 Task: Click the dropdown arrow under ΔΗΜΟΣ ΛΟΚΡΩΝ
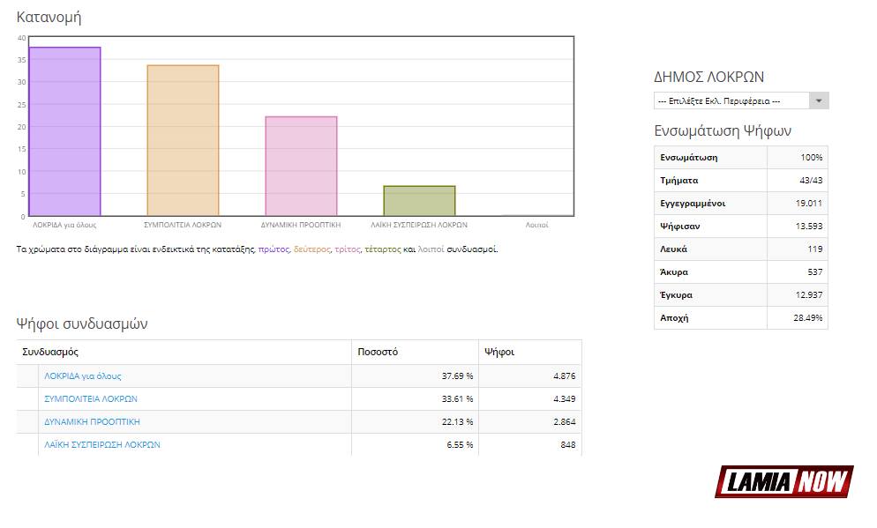click(x=818, y=101)
